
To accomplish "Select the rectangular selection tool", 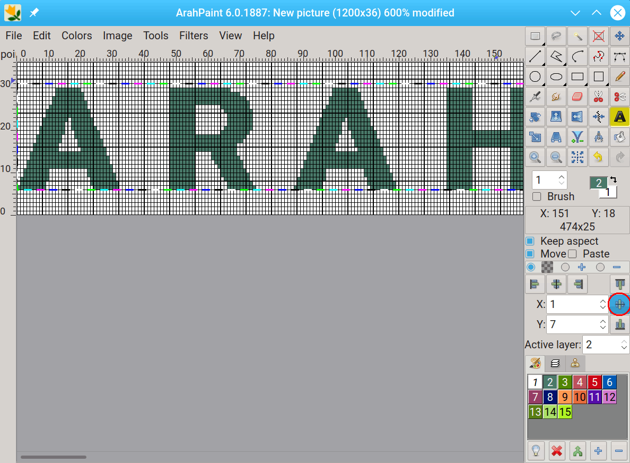I will tap(535, 36).
